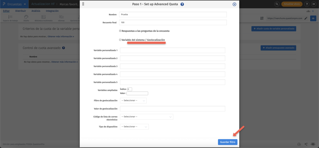Click the Valor de geolocalización input
The width and height of the screenshot is (319, 148).
click(x=173, y=109)
